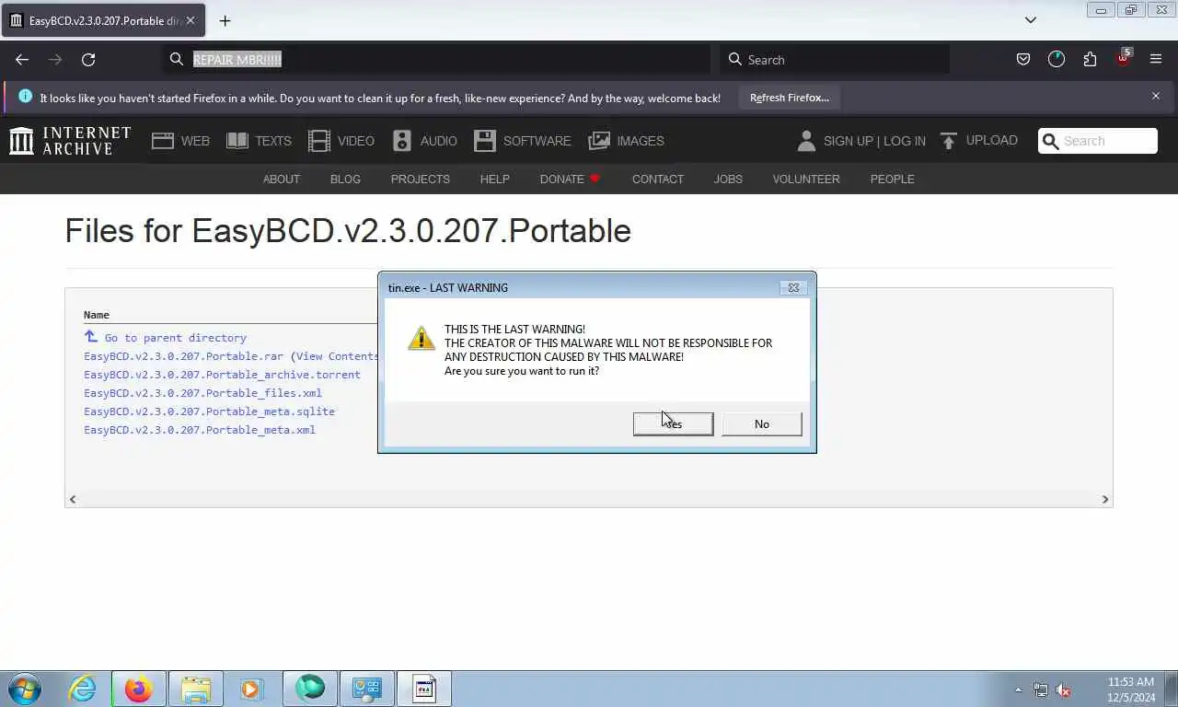Open the WEB section icon

coord(163,141)
